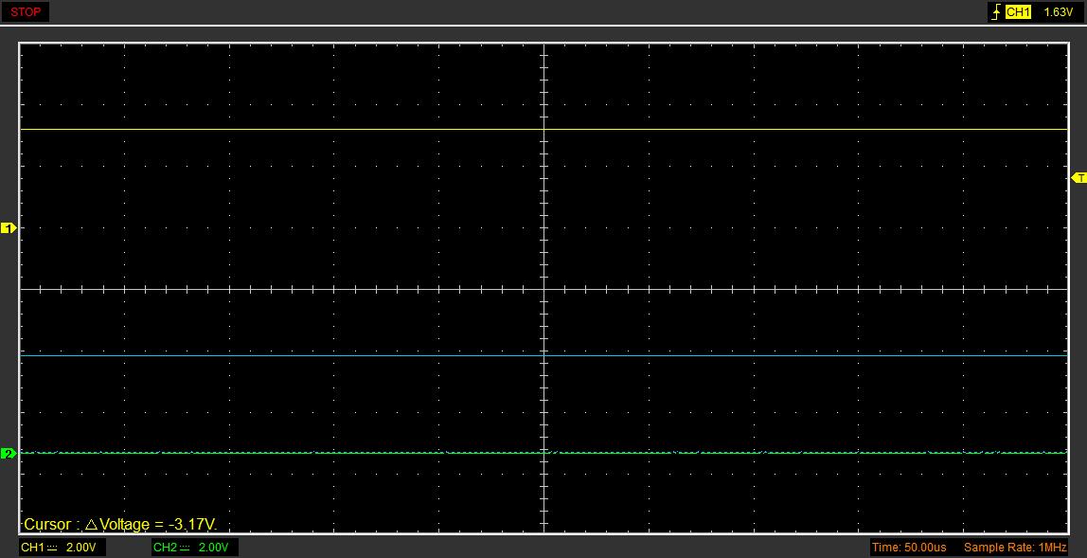Click the delta triangle in cursor readout
This screenshot has height=558, width=1087.
point(91,525)
